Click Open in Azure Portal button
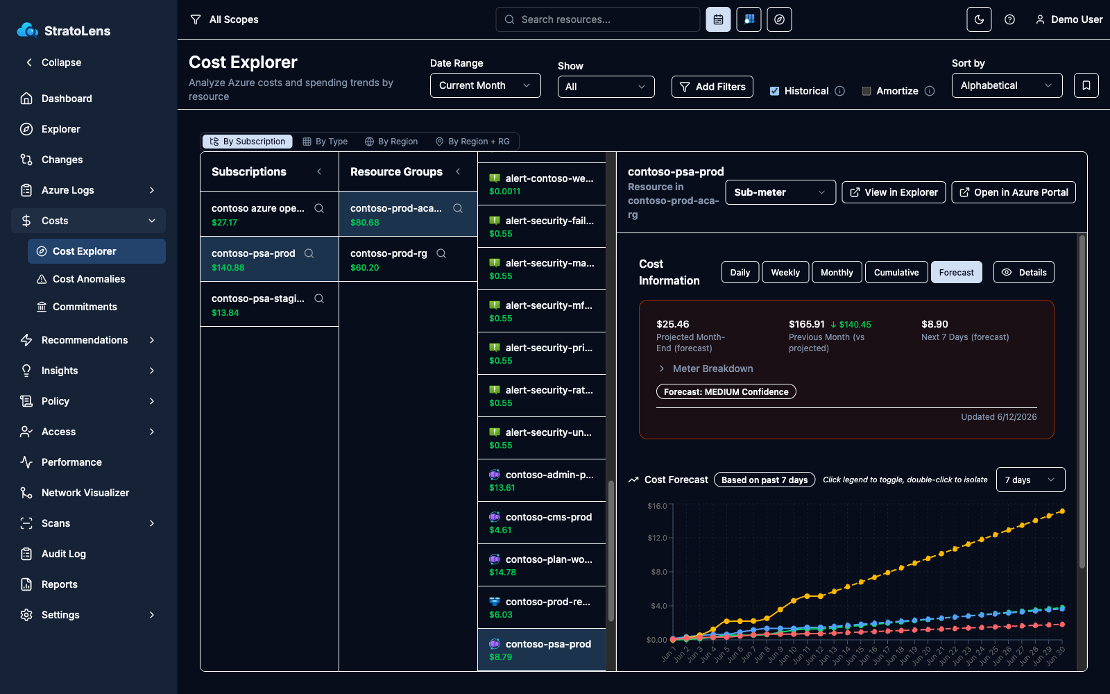1110x694 pixels. click(1014, 192)
